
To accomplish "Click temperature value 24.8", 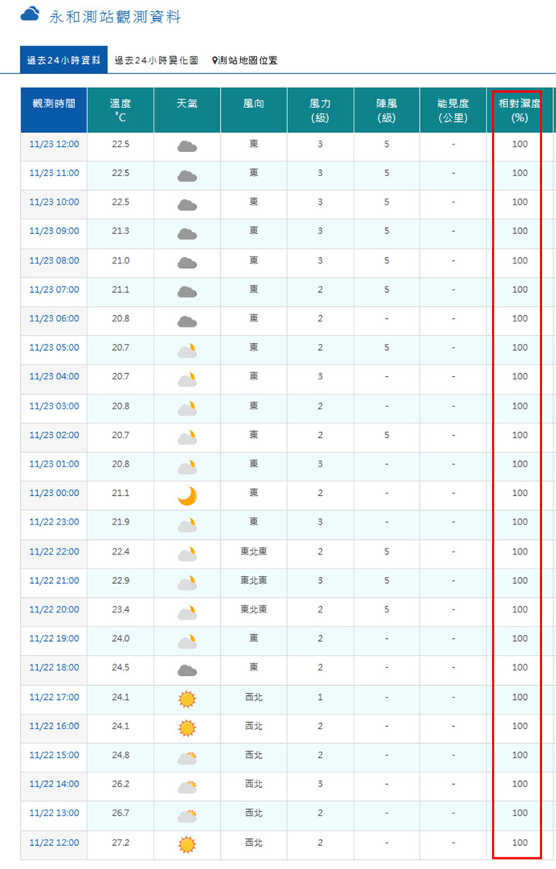I will 120,755.
